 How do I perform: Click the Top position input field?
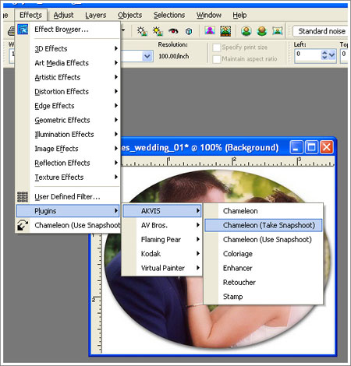[344, 55]
